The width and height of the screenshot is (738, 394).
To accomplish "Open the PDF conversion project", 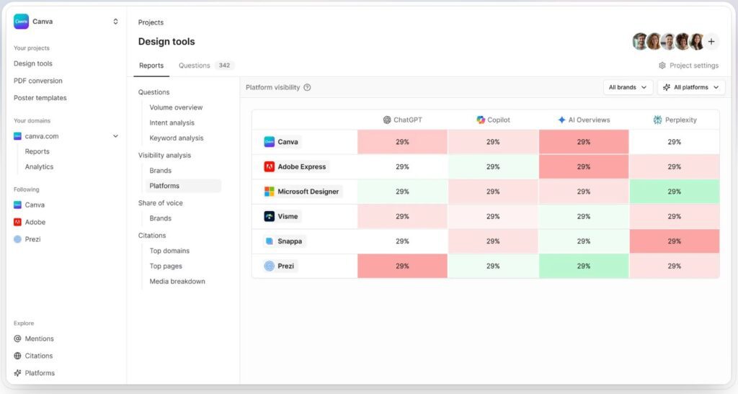I will point(38,81).
